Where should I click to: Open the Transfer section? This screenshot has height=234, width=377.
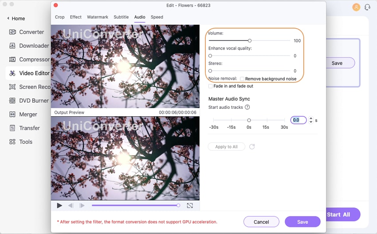pyautogui.click(x=24, y=128)
